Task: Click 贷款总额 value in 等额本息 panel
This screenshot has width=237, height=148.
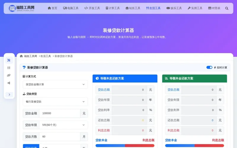Action: click(129, 90)
